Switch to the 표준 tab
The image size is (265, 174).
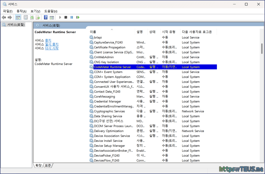pos(48,166)
